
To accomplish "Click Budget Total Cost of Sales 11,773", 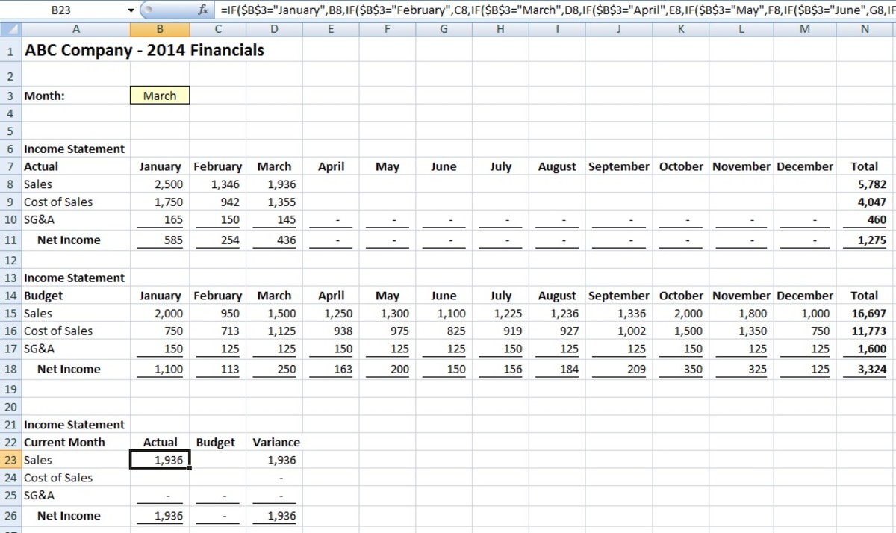I will (x=869, y=331).
